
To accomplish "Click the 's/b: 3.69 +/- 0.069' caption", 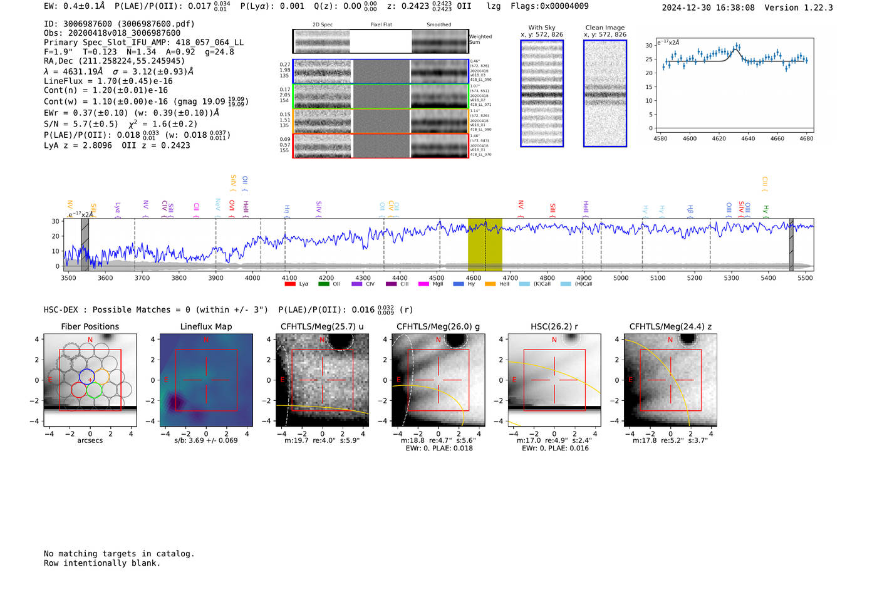I will pyautogui.click(x=206, y=440).
